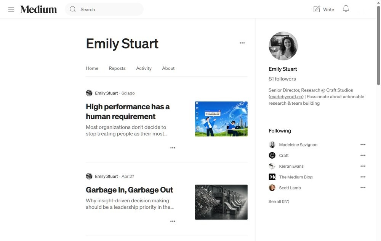
Task: Open 'Garbage In, Garbage Out' article
Action: click(x=129, y=190)
